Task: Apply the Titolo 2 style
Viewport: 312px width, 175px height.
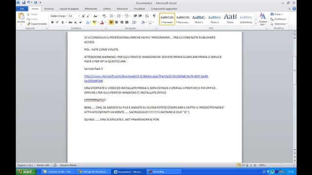Action: click(x=214, y=19)
